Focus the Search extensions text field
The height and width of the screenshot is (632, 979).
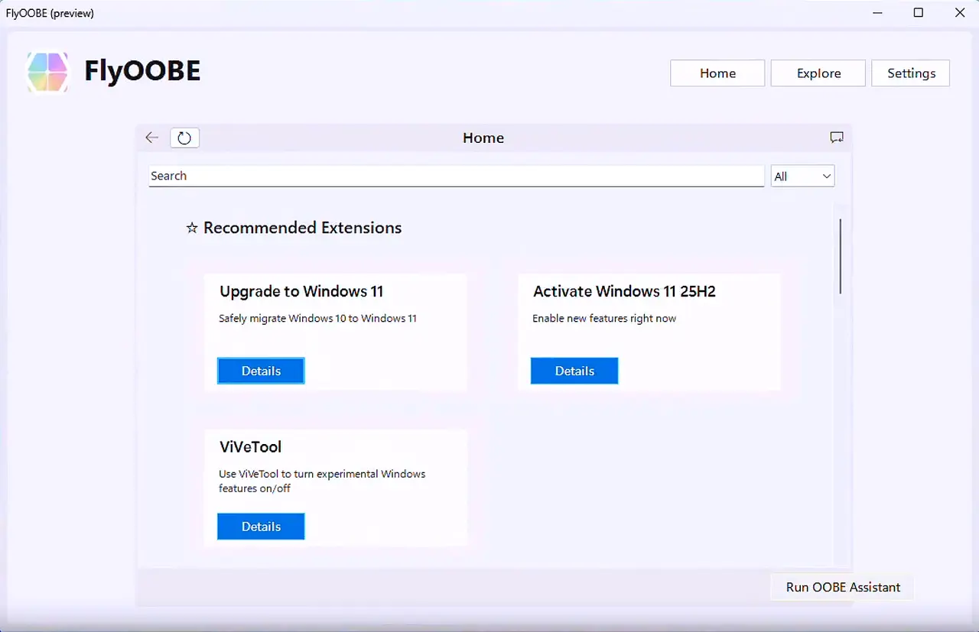[456, 176]
